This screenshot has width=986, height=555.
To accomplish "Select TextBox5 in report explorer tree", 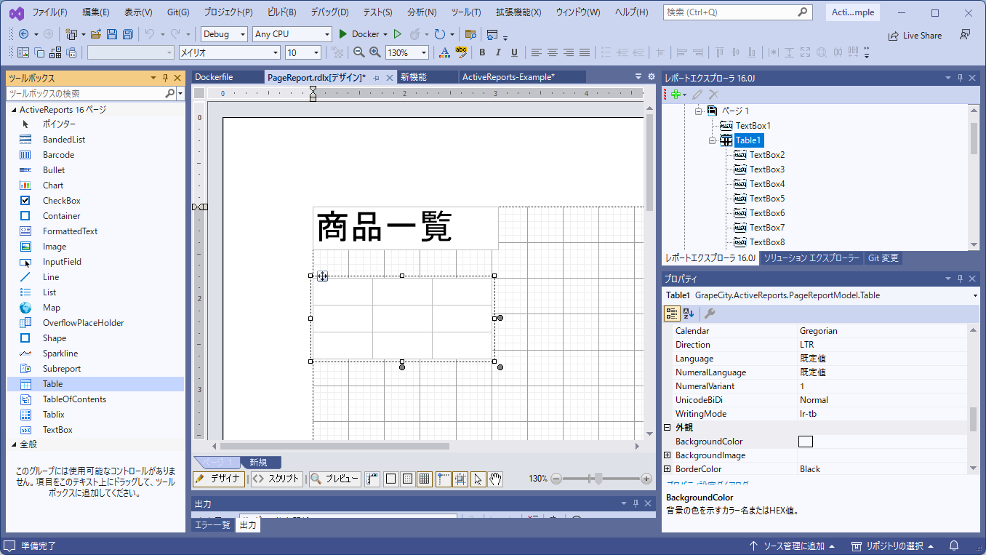I will pos(767,199).
